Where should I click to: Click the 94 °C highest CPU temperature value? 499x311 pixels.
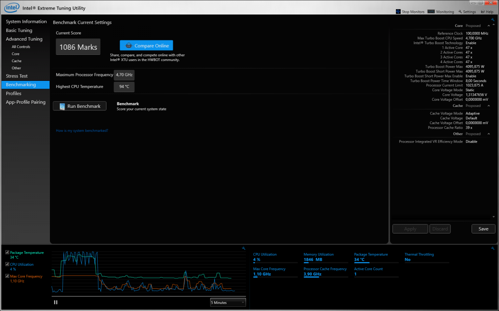[124, 87]
